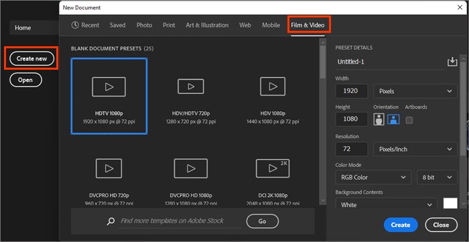
Task: Open the 8 bit depth dropdown
Action: [437, 177]
